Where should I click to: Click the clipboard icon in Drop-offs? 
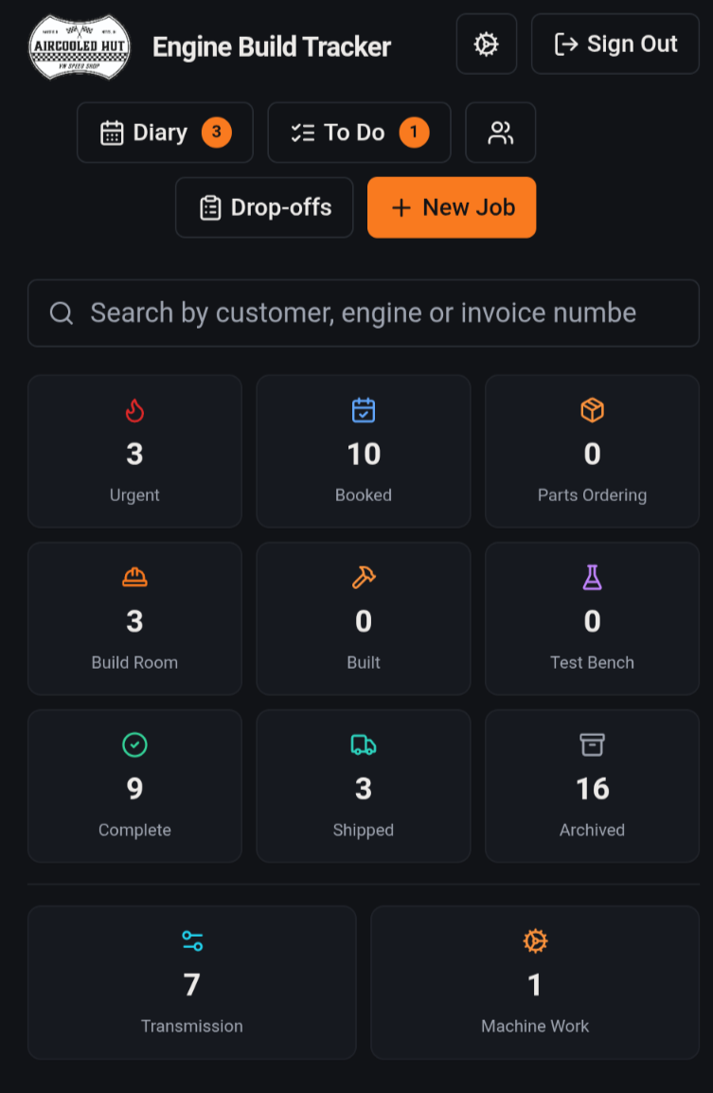point(210,207)
